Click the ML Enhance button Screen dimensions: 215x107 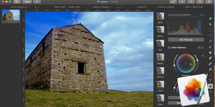186,40
